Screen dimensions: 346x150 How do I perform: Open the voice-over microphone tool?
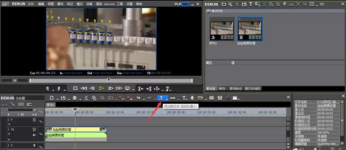pyautogui.click(x=192, y=98)
